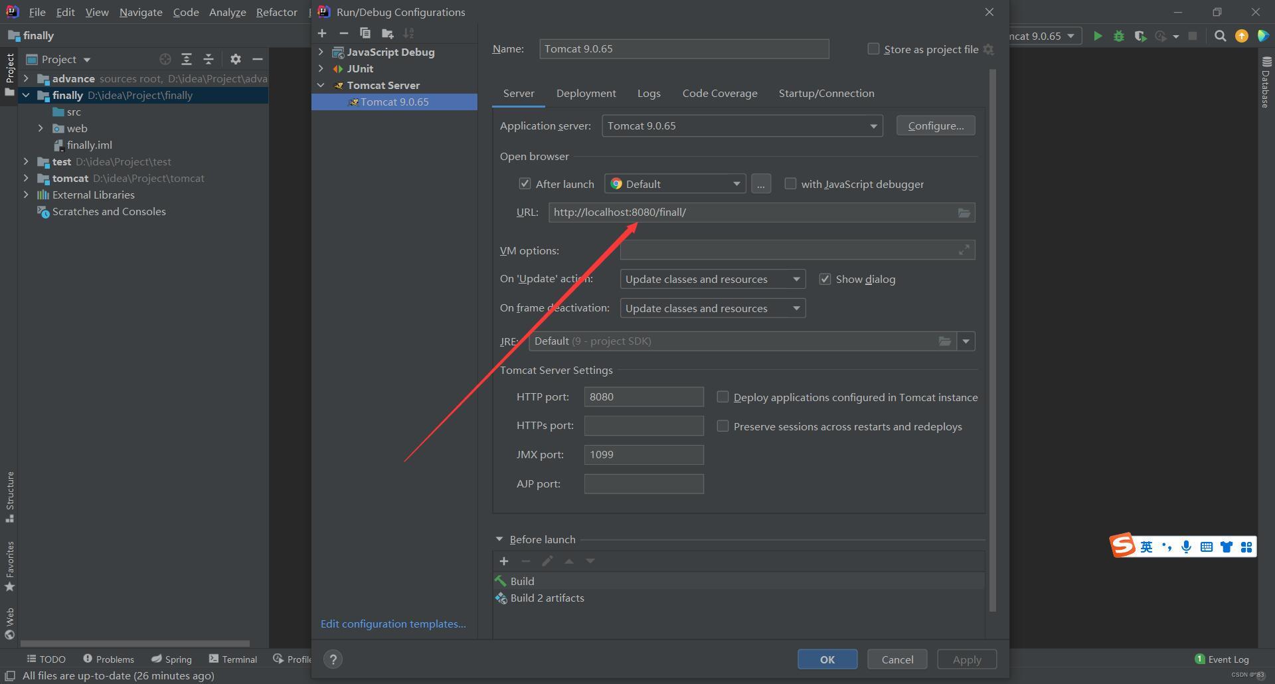The height and width of the screenshot is (684, 1275).
Task: Switch to Code Coverage tab
Action: (x=720, y=94)
